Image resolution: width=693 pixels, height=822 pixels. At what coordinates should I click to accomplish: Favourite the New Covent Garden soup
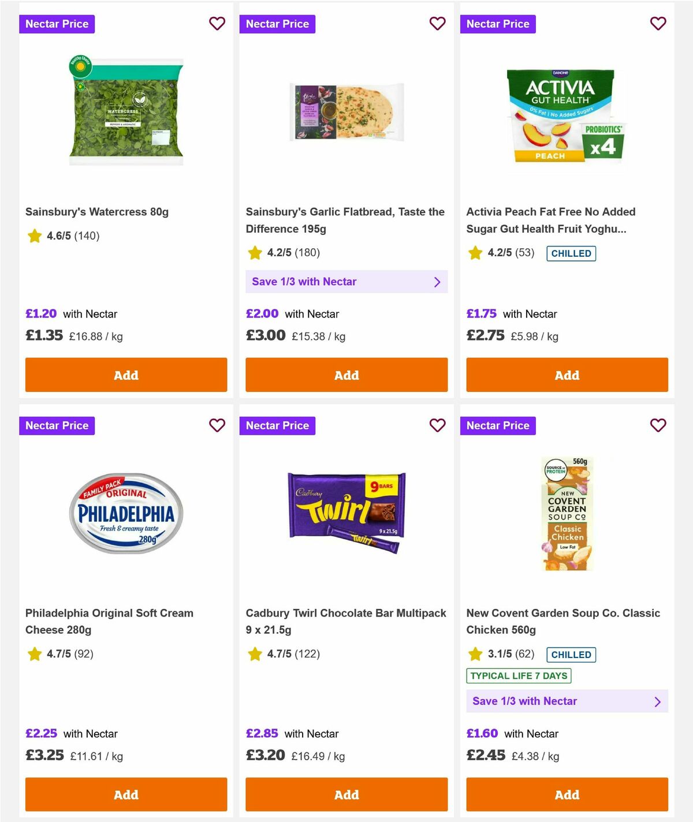click(658, 425)
